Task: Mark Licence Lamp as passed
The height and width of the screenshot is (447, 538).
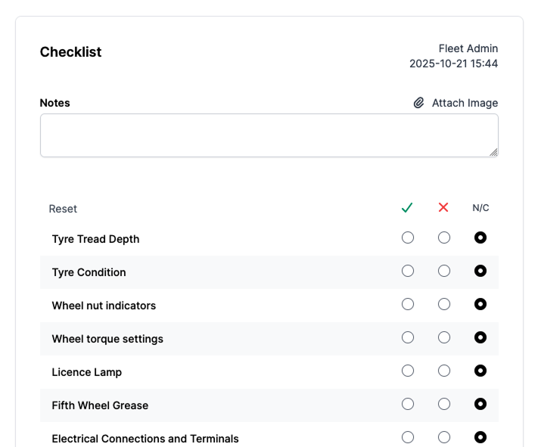Action: coord(408,371)
